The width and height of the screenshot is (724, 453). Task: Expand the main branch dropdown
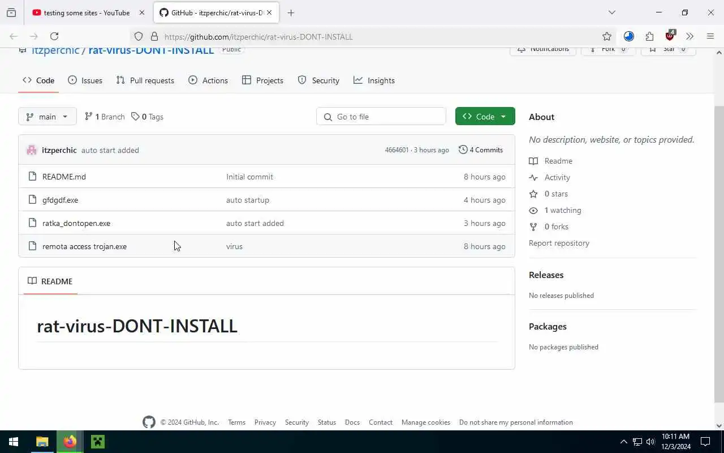tap(48, 117)
